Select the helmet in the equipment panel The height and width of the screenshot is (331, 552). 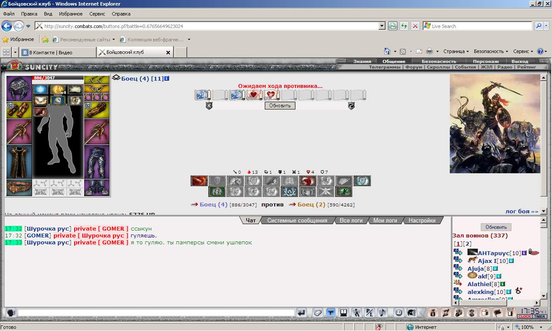[19, 88]
